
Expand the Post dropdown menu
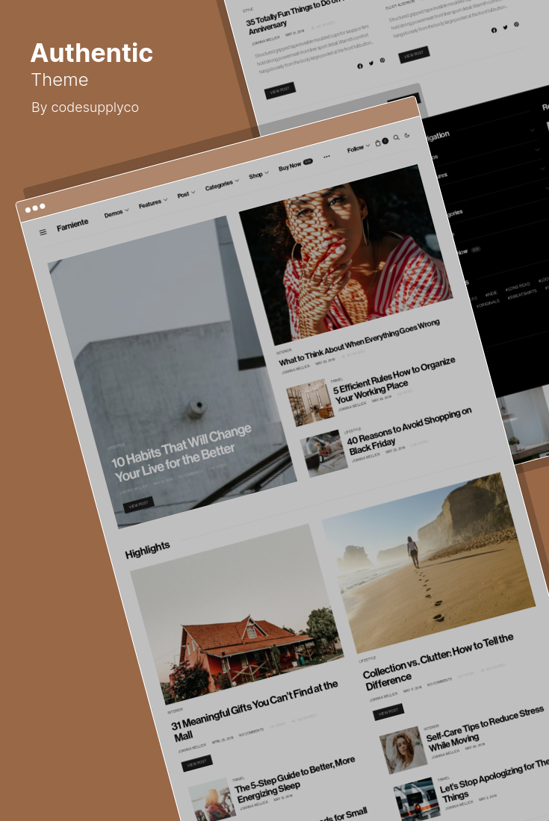pos(186,194)
